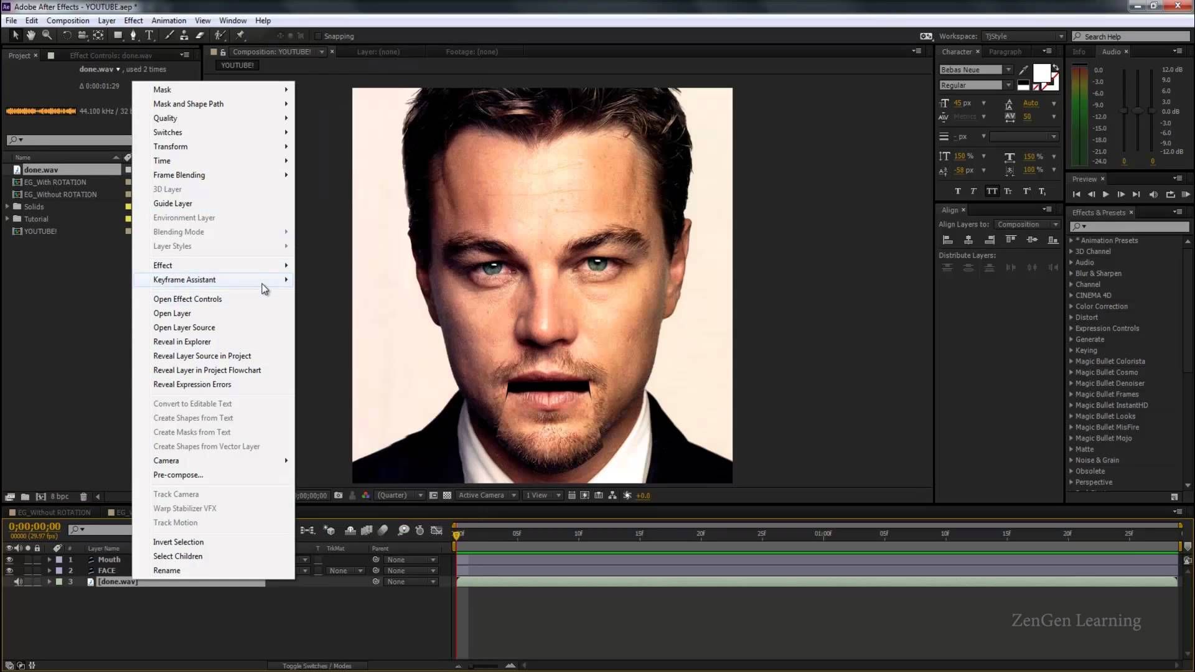Delete selected project item with trash icon

[x=83, y=497]
